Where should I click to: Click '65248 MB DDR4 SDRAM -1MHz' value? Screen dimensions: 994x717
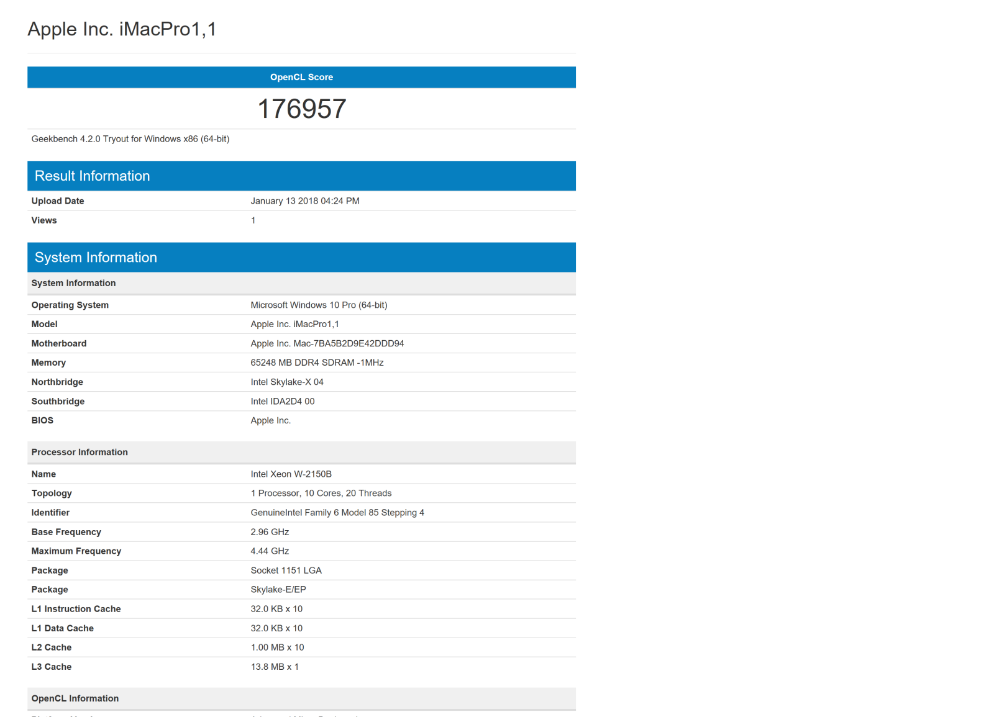317,363
